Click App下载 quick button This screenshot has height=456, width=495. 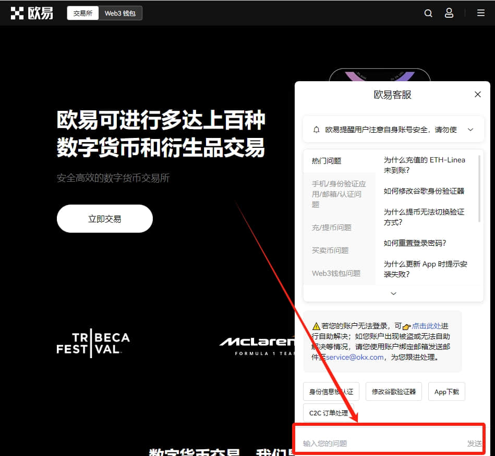coord(446,392)
